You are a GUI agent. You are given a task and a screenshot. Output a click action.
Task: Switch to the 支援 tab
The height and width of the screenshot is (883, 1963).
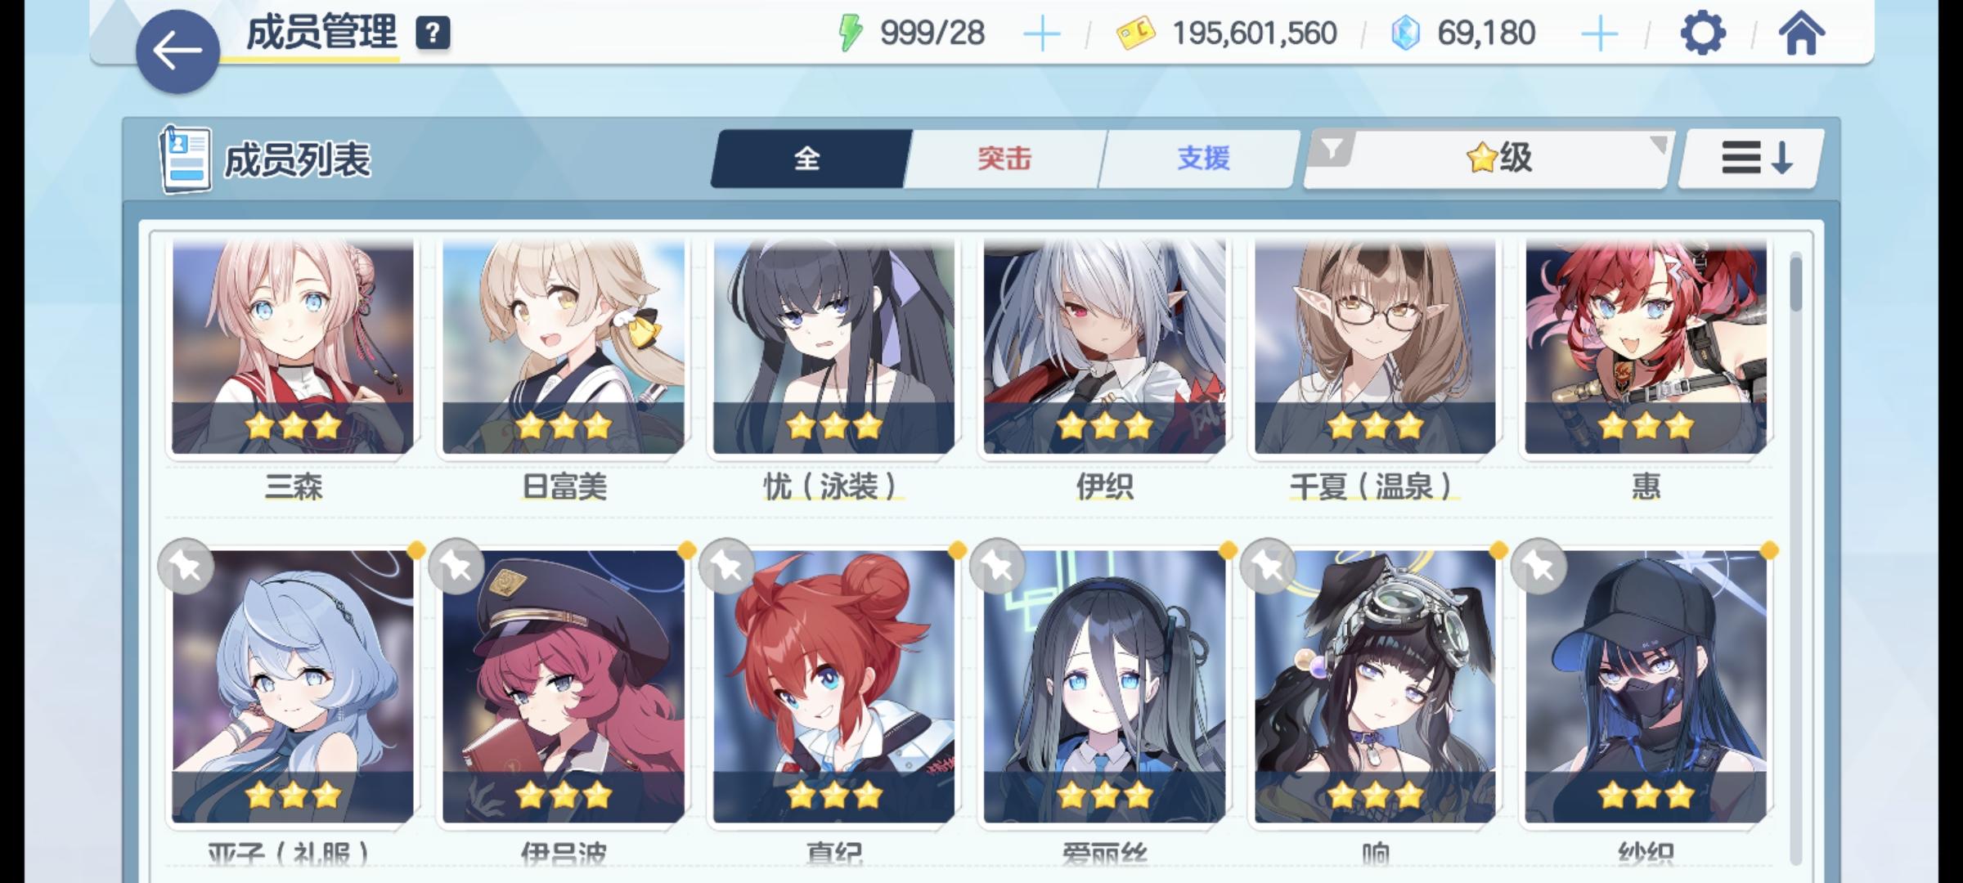pyautogui.click(x=1202, y=158)
